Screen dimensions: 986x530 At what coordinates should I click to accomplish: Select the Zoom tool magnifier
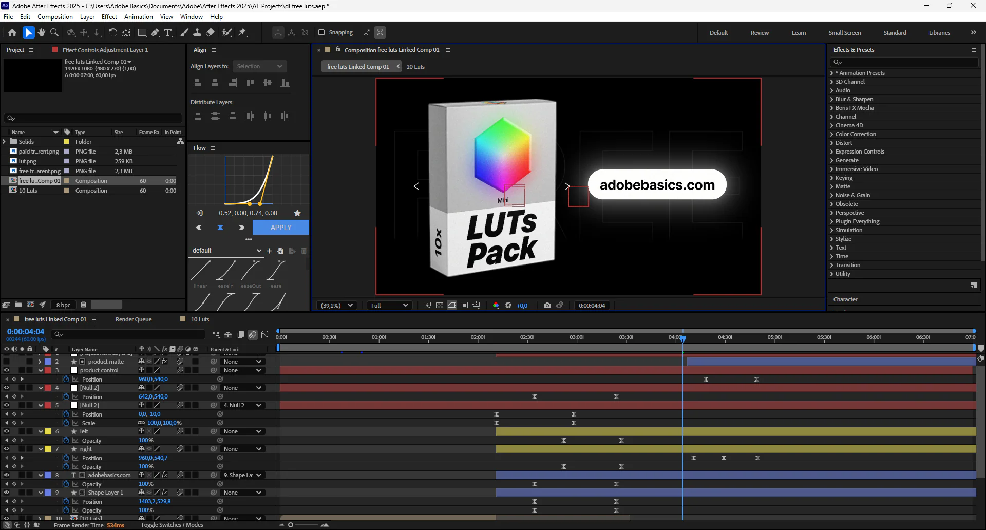pyautogui.click(x=54, y=33)
